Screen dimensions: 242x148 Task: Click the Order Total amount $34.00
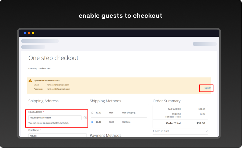tap(201, 123)
